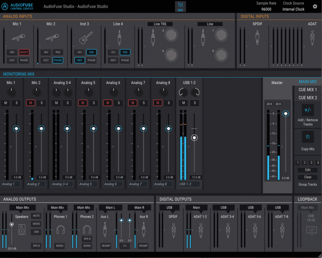Click the Loopback USB 19-20 monitor icon
The image size is (322, 258).
tap(311, 230)
